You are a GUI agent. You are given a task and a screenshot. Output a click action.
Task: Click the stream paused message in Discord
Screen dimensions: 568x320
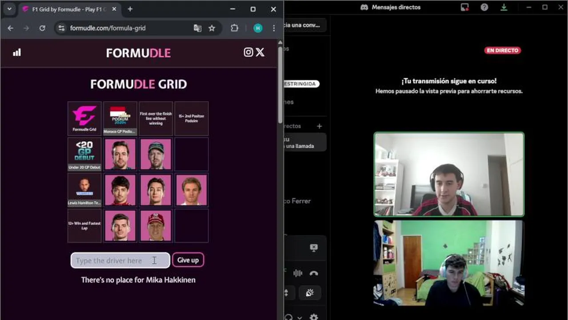[449, 86]
